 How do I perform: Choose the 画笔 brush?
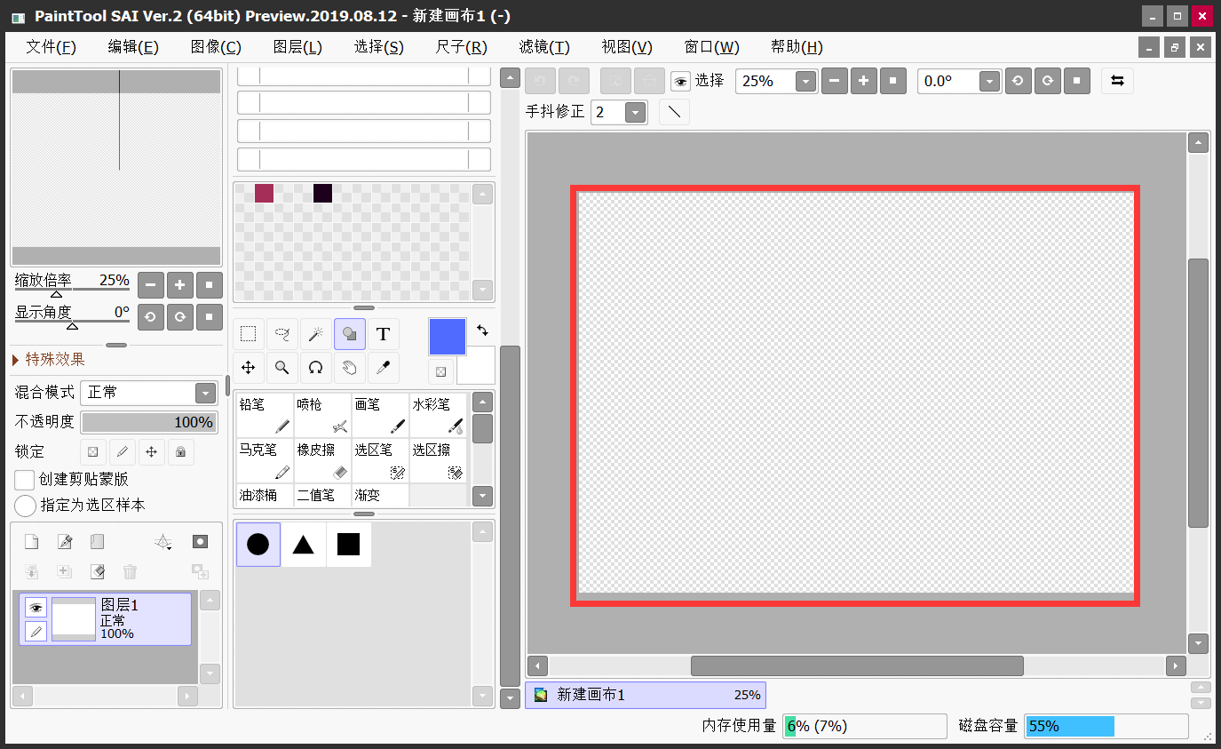point(380,416)
